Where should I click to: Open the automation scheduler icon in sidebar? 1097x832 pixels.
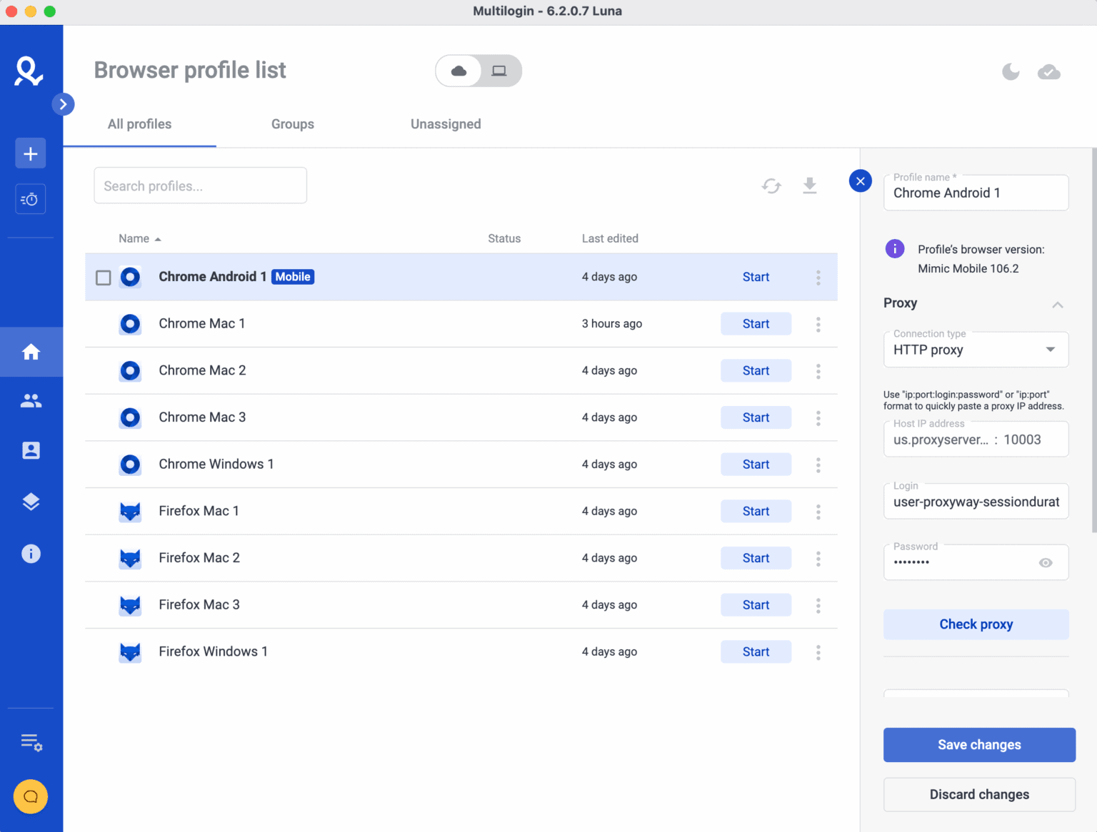pos(30,199)
